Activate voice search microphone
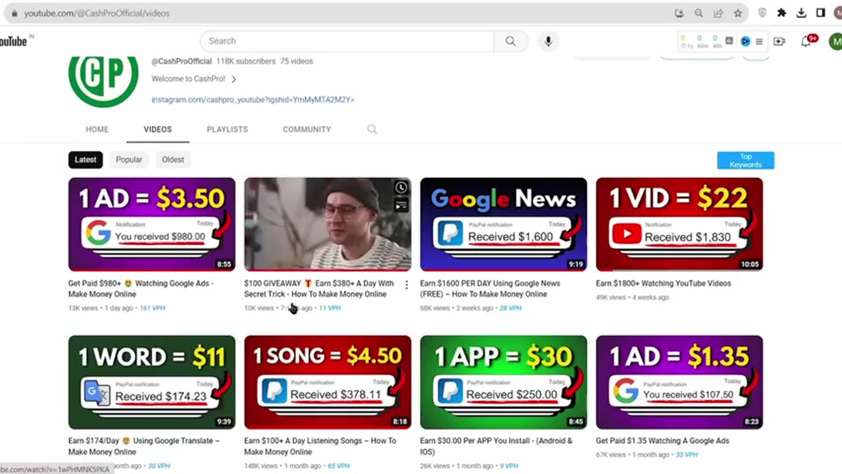 coord(548,41)
